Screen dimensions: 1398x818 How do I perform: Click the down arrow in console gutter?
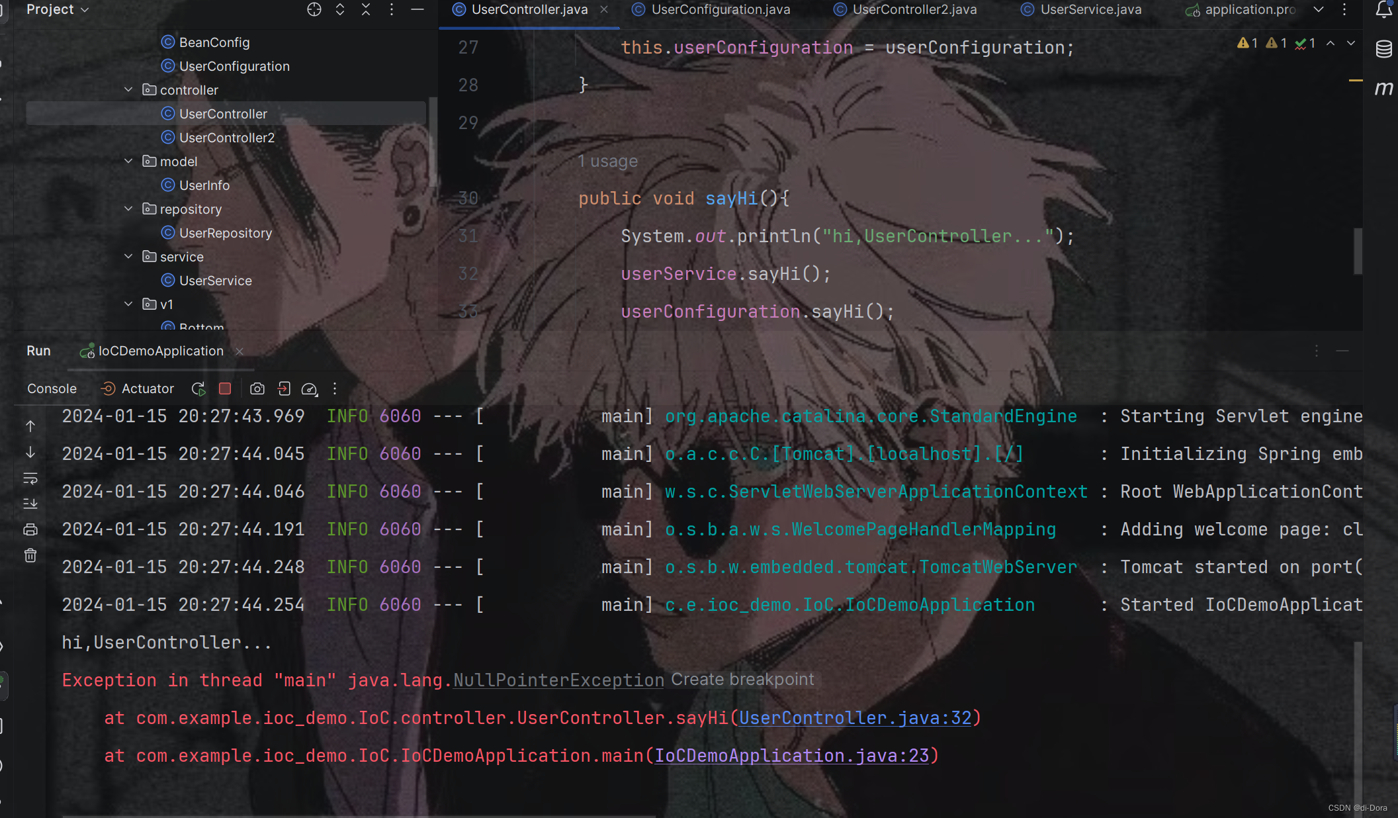30,453
